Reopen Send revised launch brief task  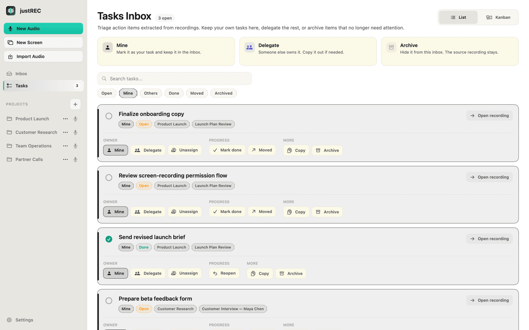tap(224, 274)
